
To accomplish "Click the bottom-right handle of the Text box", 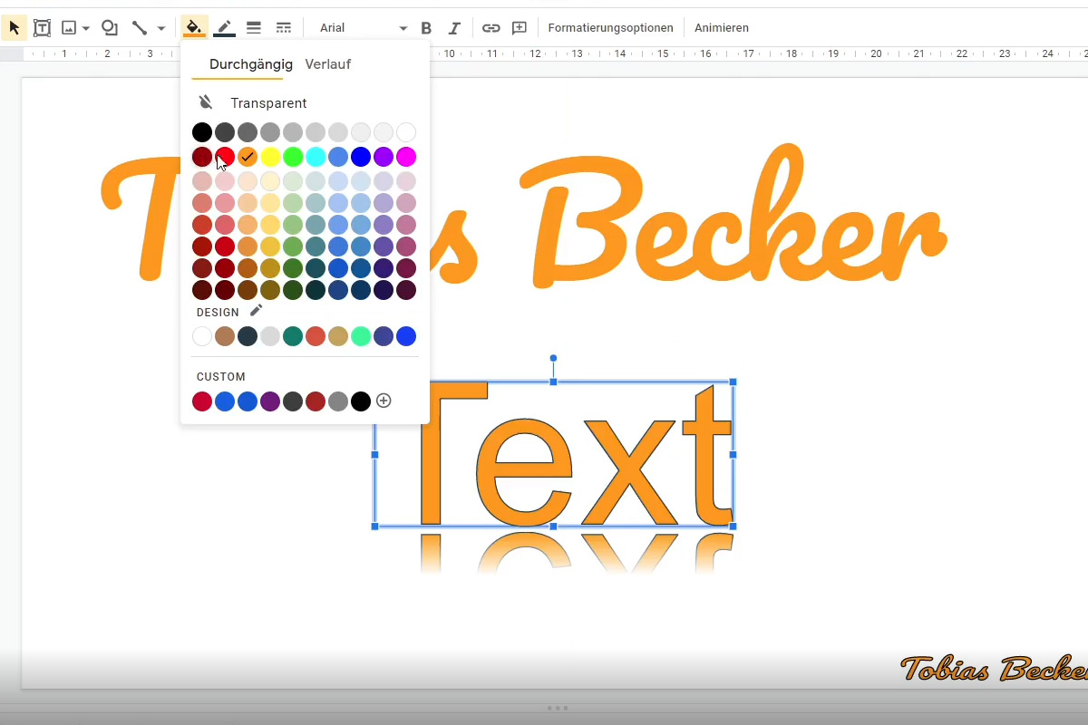I will [733, 526].
